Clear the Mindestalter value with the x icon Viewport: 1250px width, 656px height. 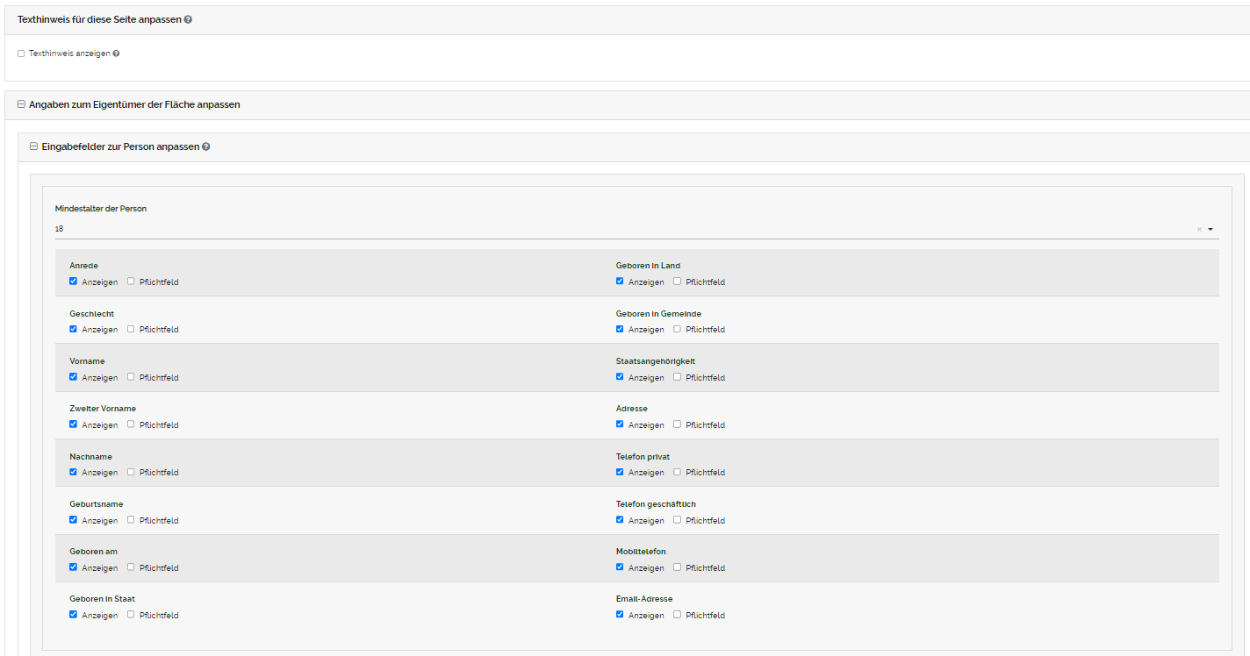[x=1199, y=230]
